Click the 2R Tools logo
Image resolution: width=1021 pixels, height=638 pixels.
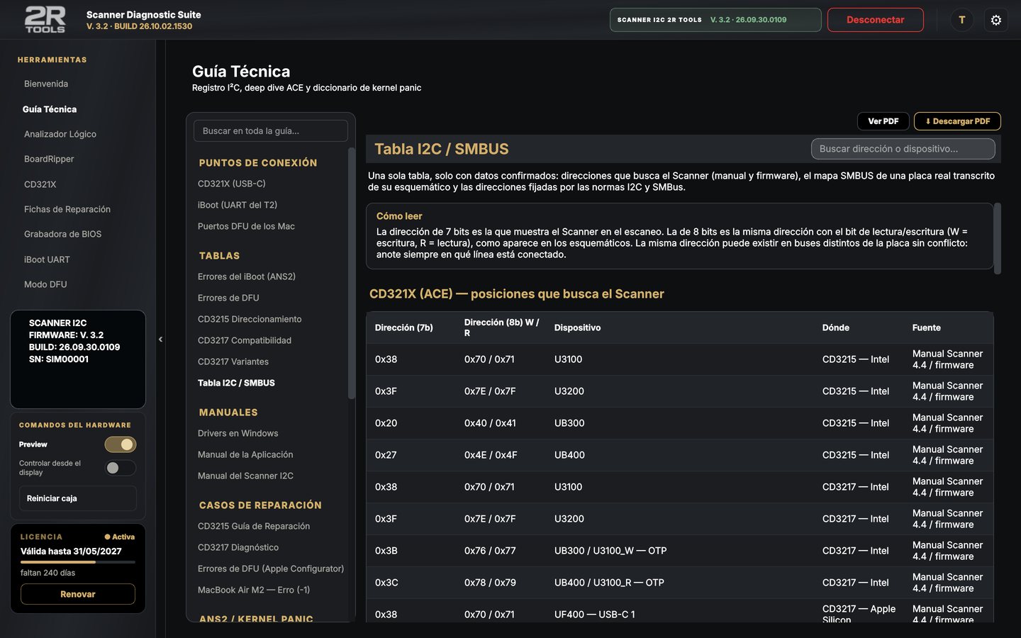pyautogui.click(x=45, y=20)
